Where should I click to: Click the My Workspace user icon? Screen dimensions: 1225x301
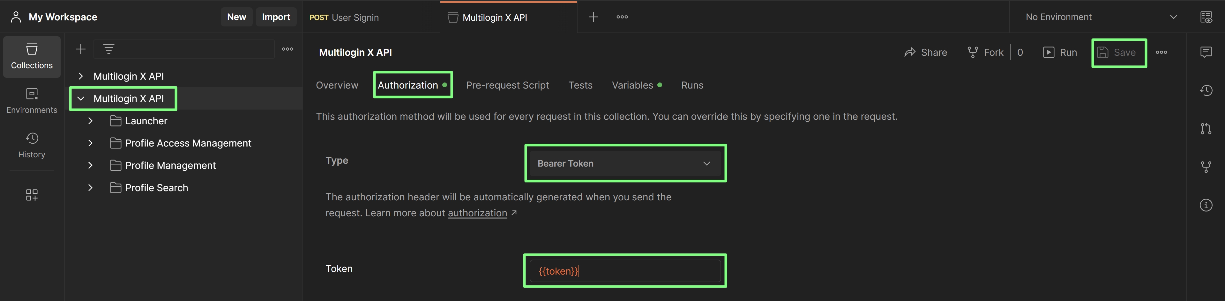coord(16,17)
